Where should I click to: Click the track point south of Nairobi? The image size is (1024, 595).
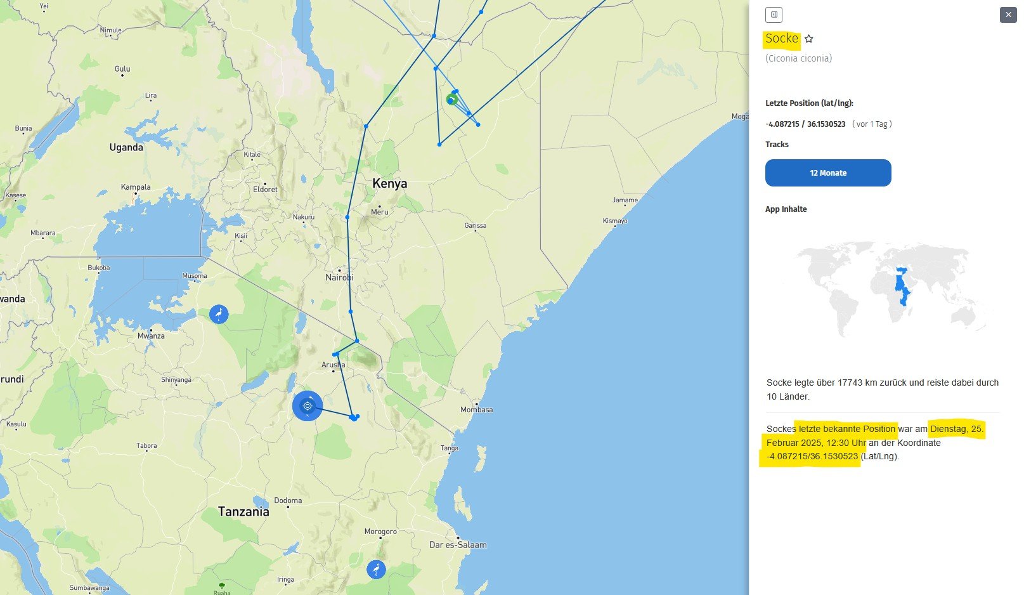351,311
